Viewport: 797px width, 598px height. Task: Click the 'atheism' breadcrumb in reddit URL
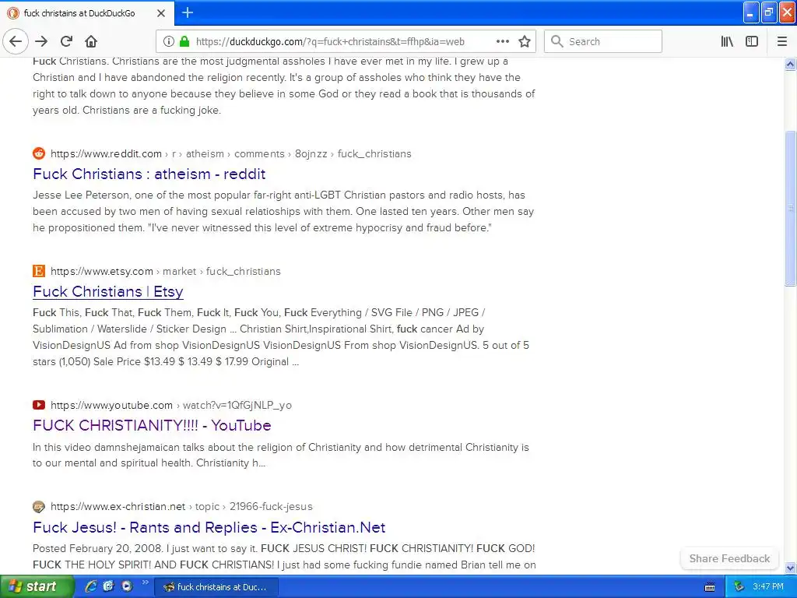click(205, 153)
